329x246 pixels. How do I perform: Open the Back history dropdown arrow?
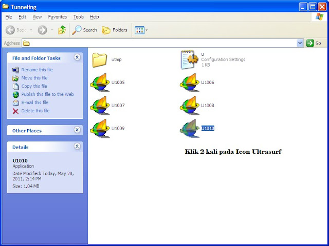pos(31,30)
